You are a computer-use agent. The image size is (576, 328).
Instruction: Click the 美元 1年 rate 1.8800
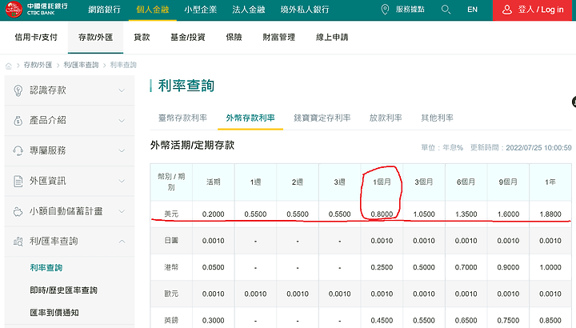(550, 214)
